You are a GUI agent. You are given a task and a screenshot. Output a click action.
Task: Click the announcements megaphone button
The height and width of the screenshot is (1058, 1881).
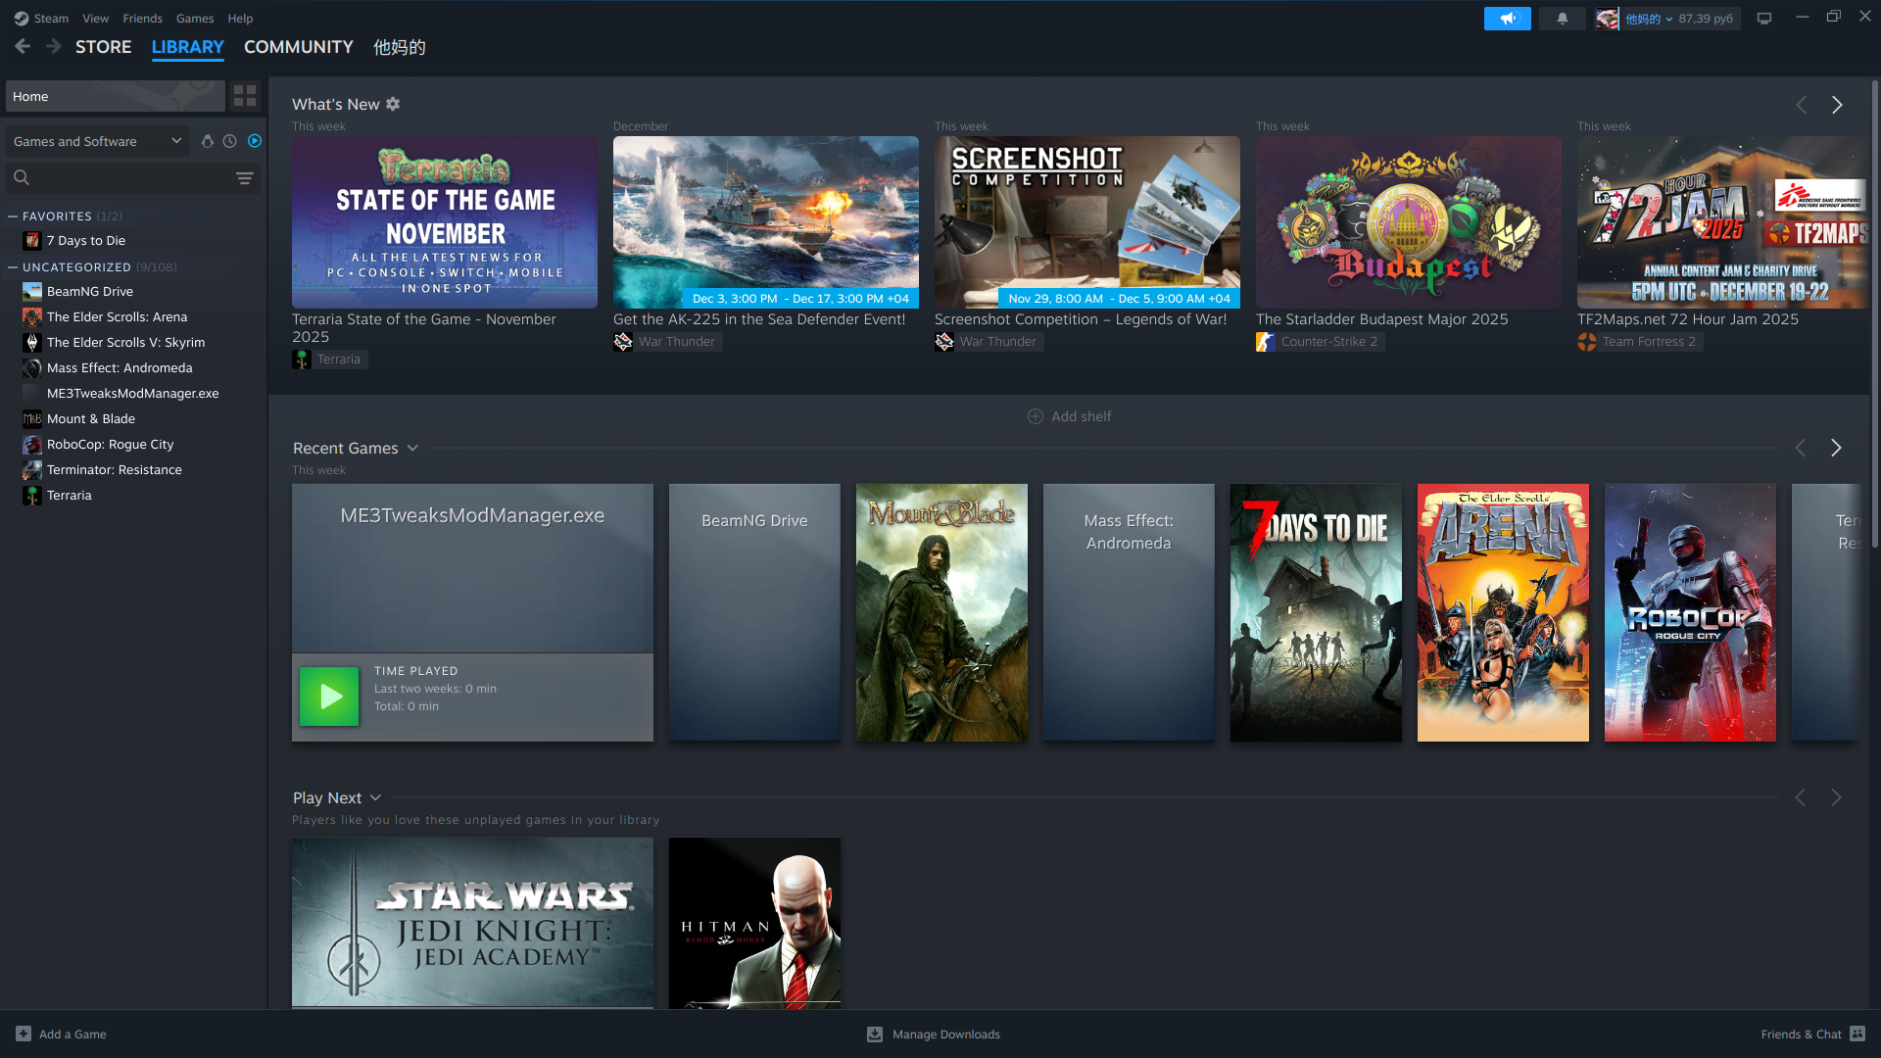point(1507,19)
